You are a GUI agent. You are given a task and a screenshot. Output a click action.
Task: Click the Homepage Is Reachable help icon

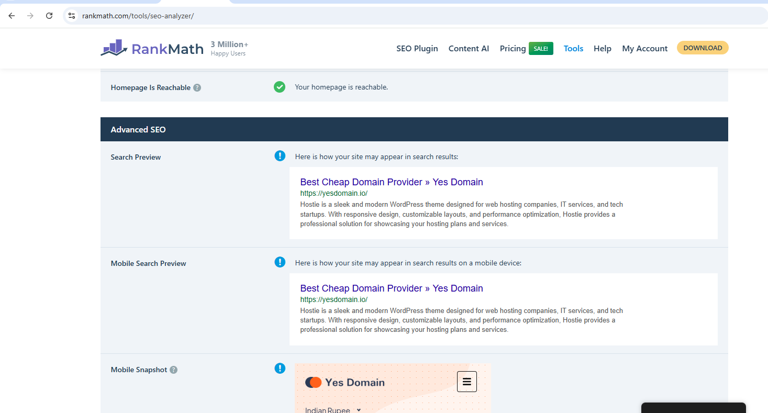click(197, 87)
